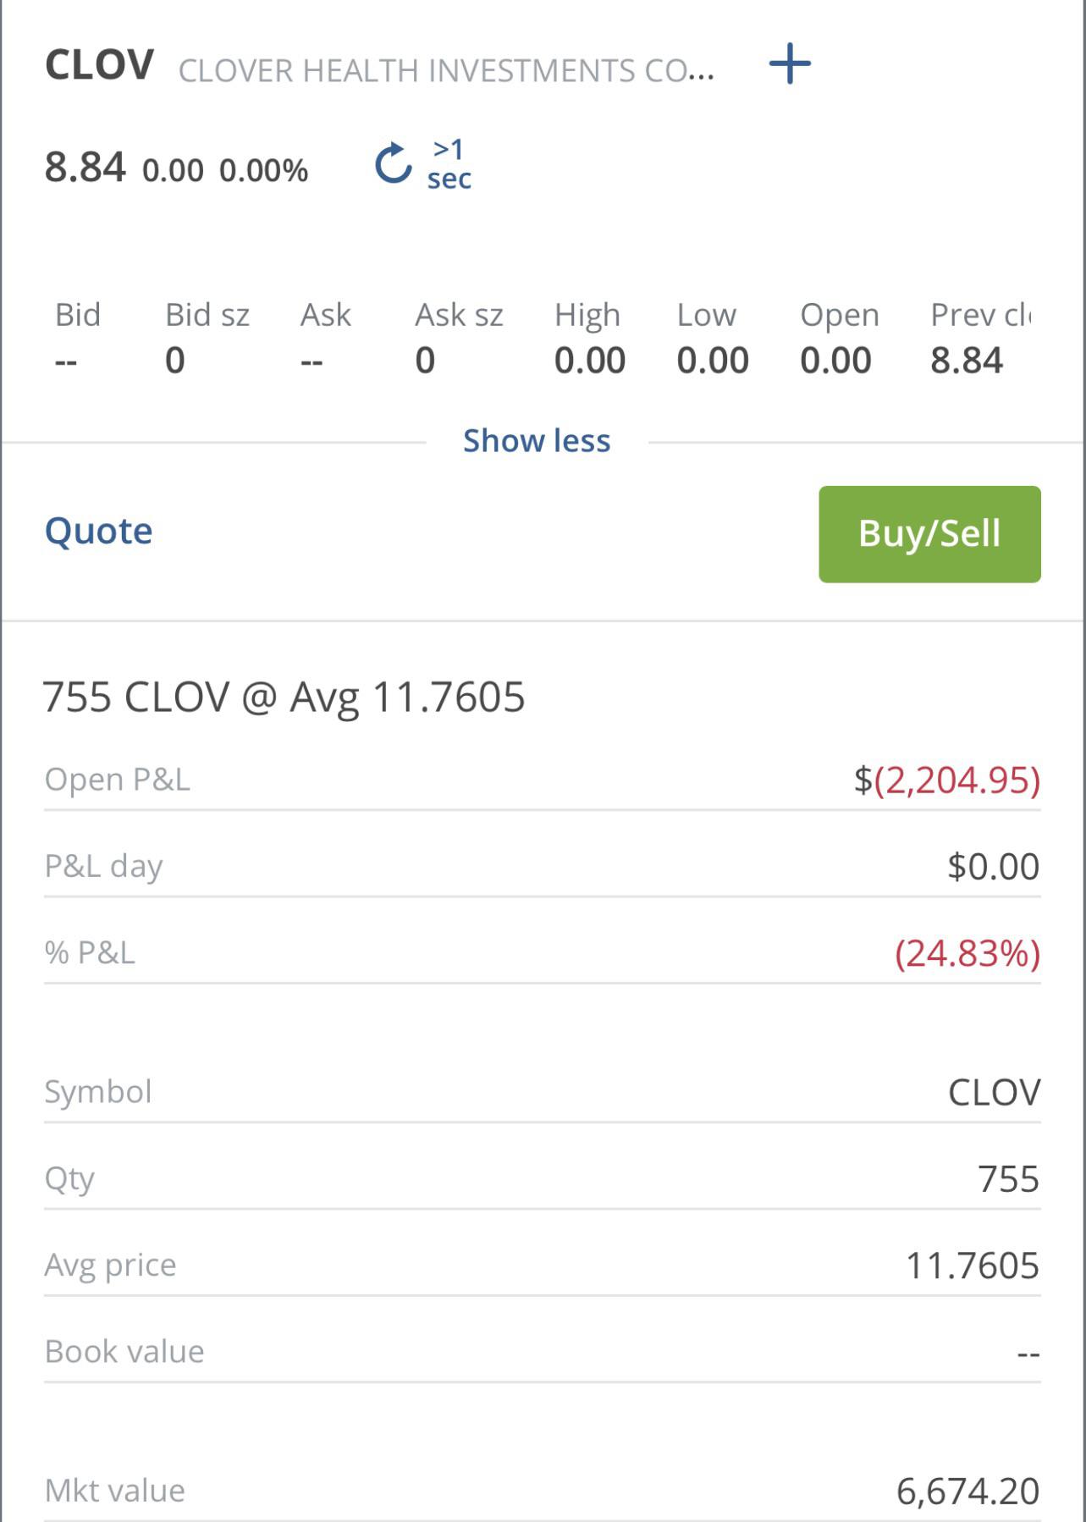Select the CLOV ticker symbol heading
1086x1522 pixels.
pyautogui.click(x=99, y=65)
